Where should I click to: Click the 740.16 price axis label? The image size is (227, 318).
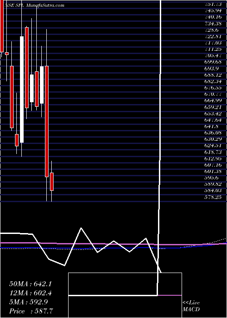coord(213,17)
